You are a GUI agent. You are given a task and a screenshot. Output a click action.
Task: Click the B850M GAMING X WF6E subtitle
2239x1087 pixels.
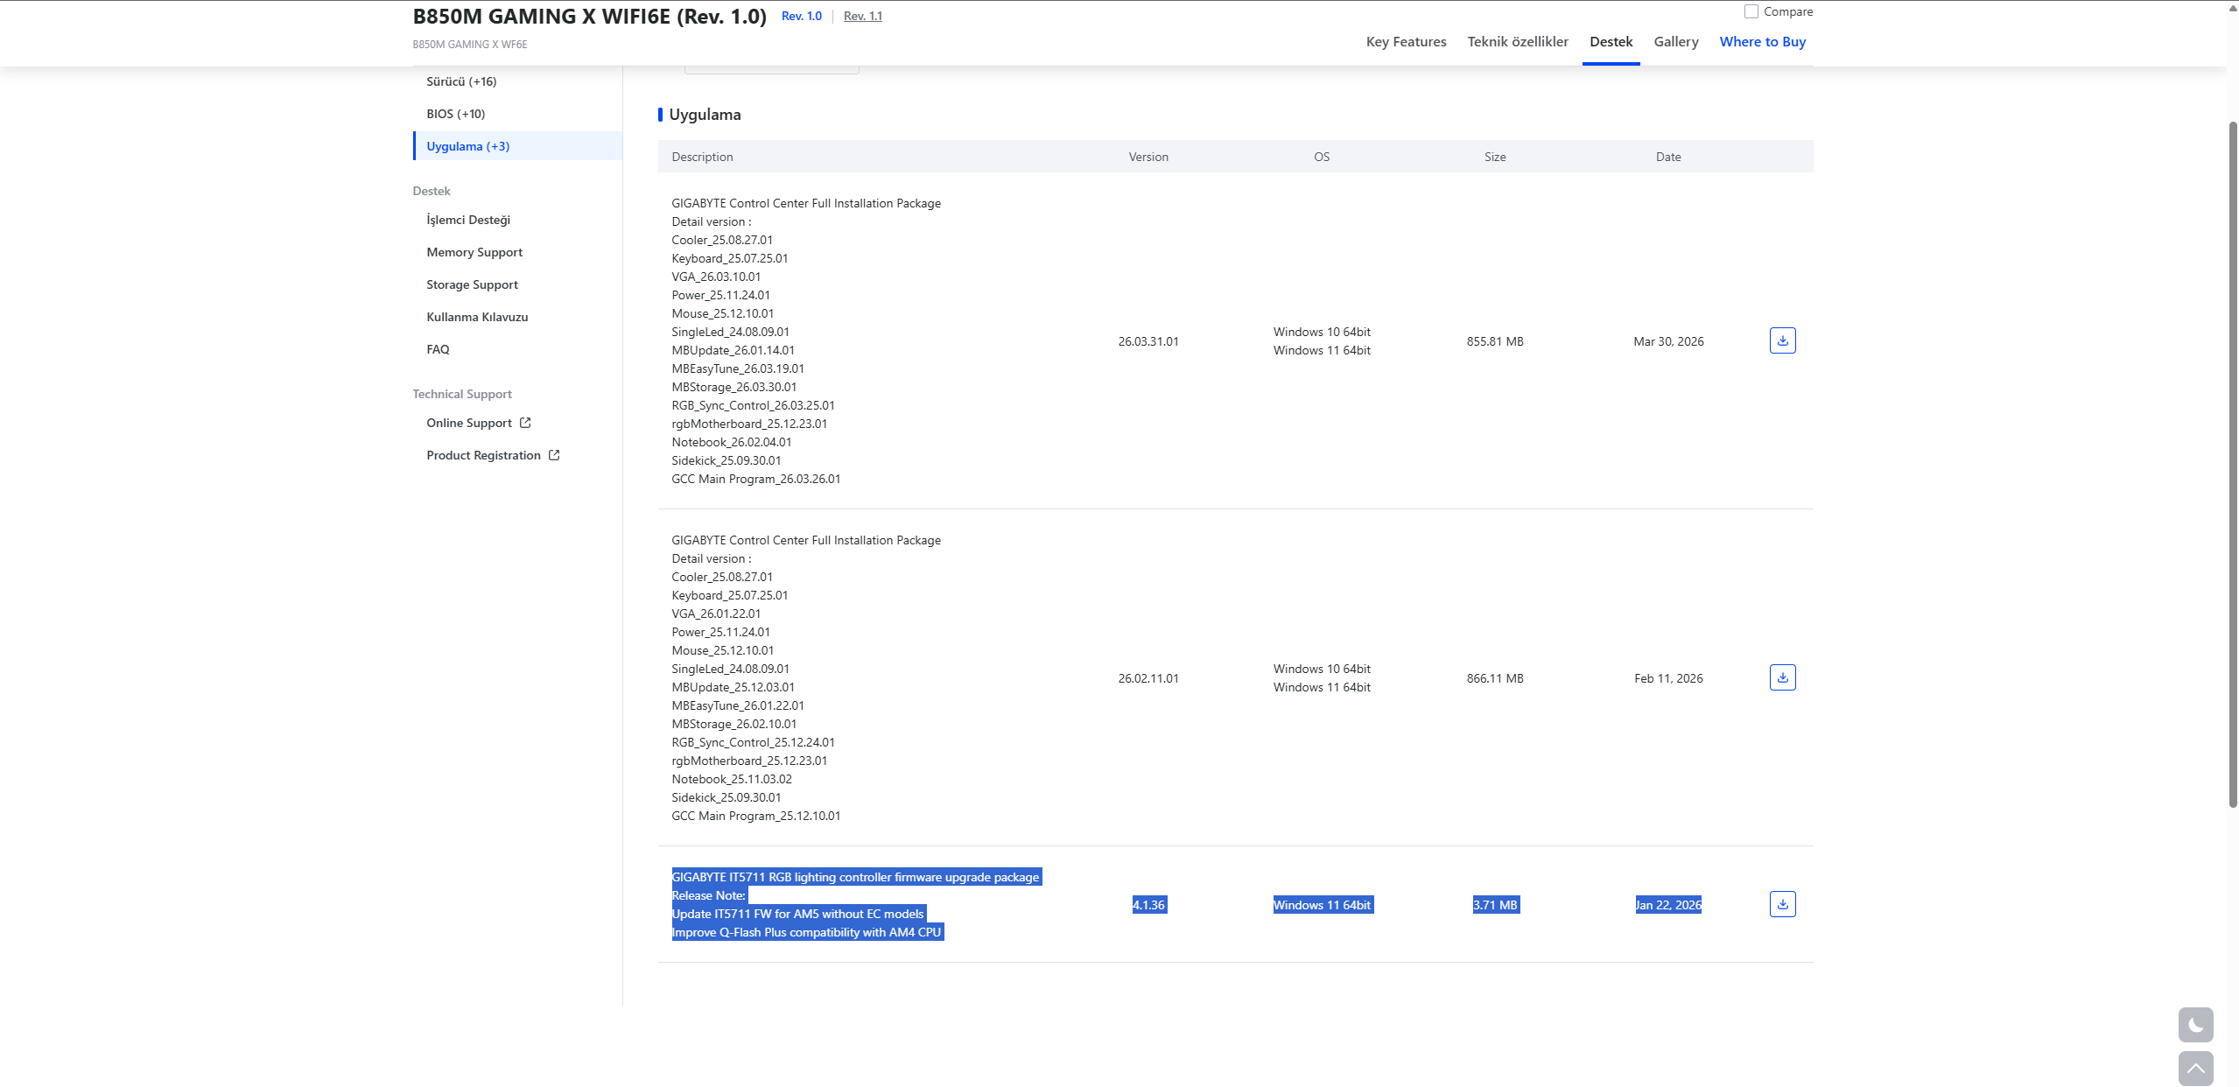pos(470,45)
